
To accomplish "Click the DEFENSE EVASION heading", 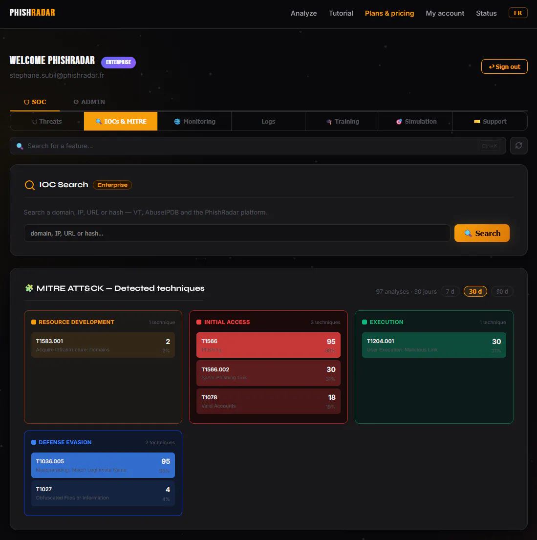I will coord(65,442).
